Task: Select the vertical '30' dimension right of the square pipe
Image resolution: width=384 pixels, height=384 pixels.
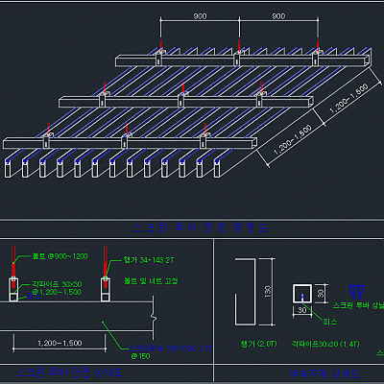Action: click(x=321, y=293)
